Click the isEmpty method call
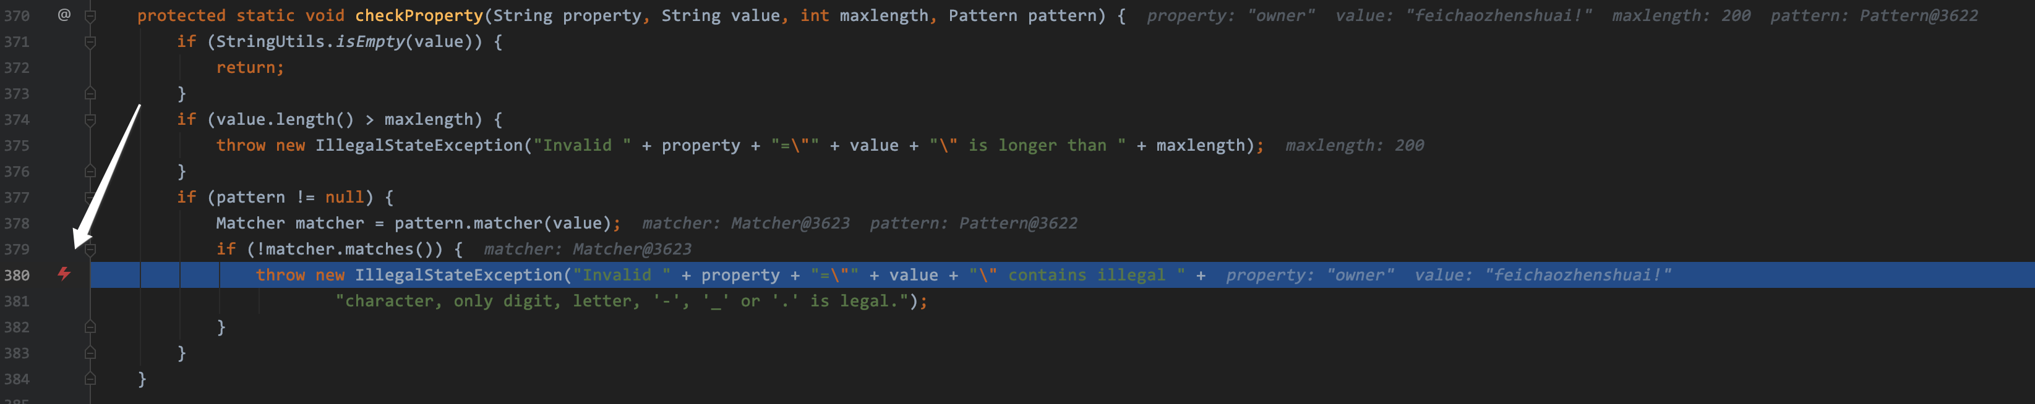The width and height of the screenshot is (2035, 404). (x=370, y=41)
